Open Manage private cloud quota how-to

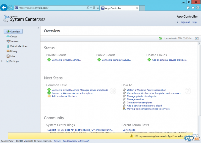coord(142,96)
